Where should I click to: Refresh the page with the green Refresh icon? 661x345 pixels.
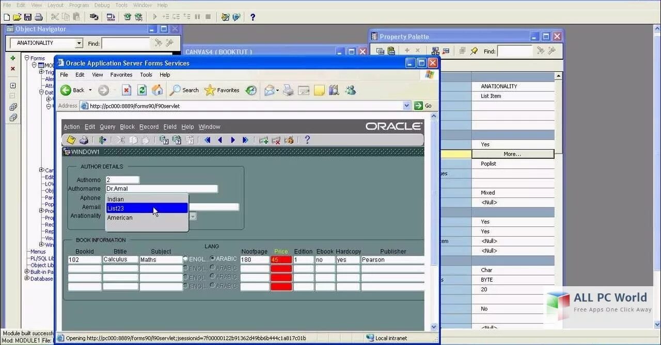coord(142,90)
